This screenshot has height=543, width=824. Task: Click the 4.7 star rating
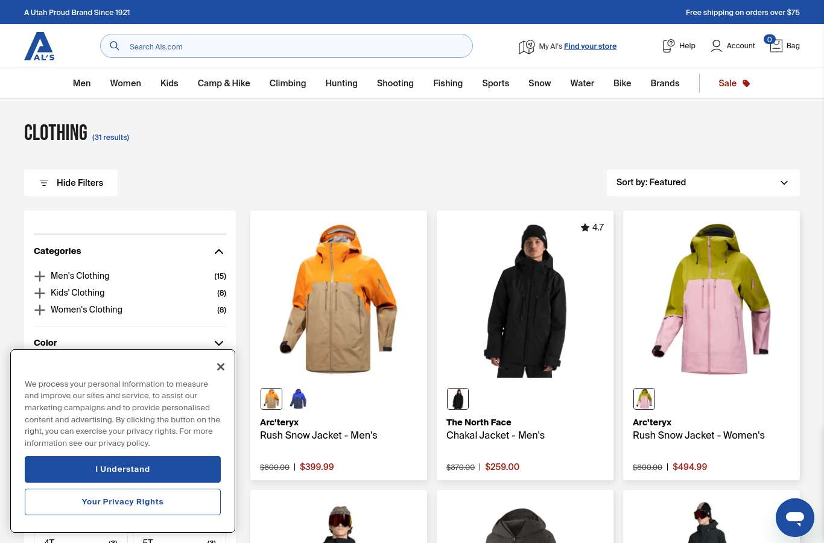click(x=592, y=227)
